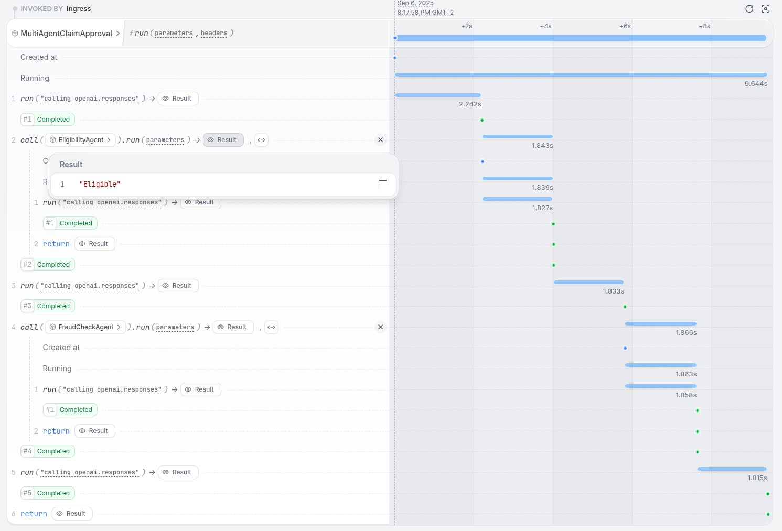The height and width of the screenshot is (531, 782).
Task: Show Result for step 3 openai.responses run
Action: pyautogui.click(x=178, y=285)
